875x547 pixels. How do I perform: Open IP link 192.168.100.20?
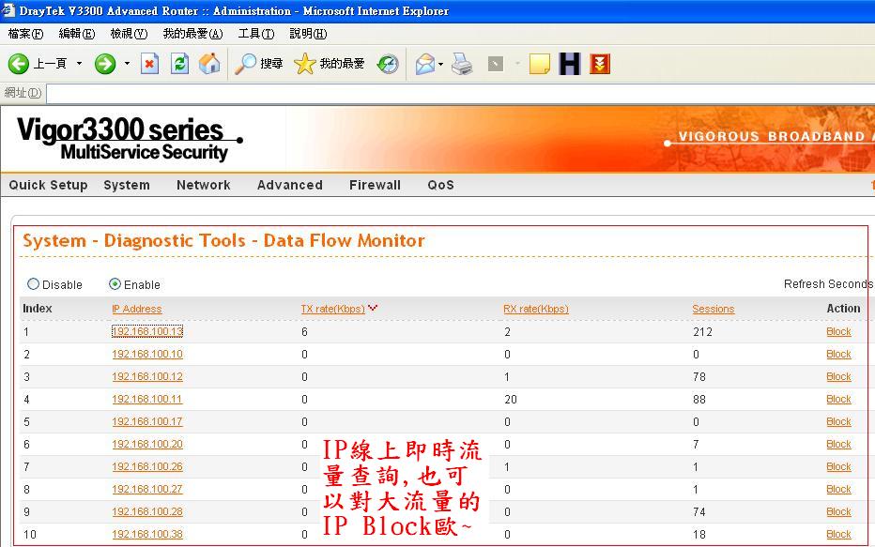(147, 444)
